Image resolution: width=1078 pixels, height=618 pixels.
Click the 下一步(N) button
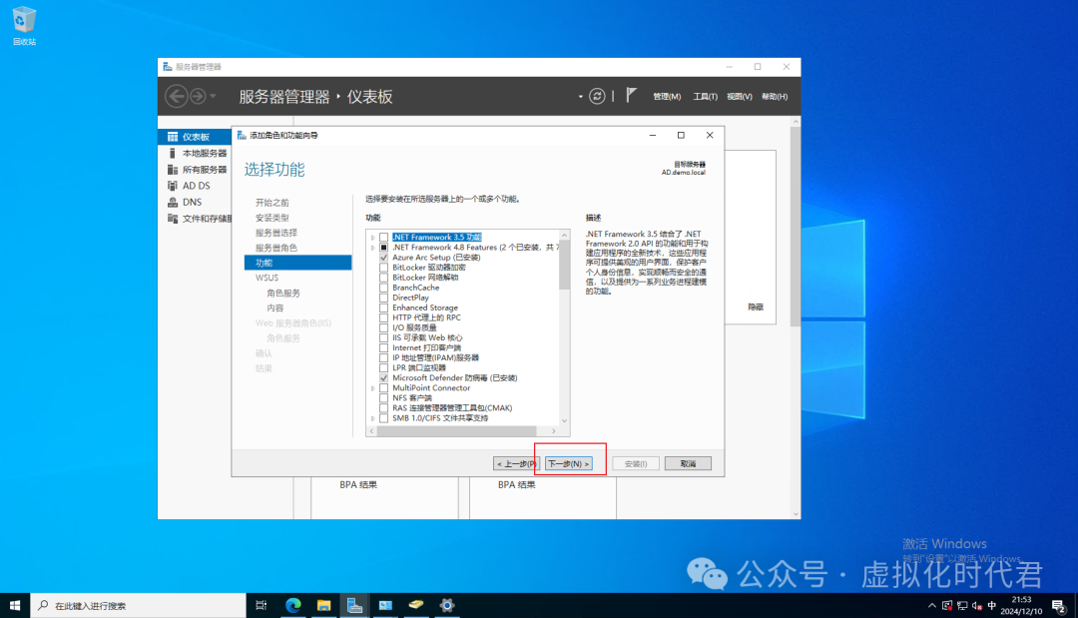tap(568, 464)
